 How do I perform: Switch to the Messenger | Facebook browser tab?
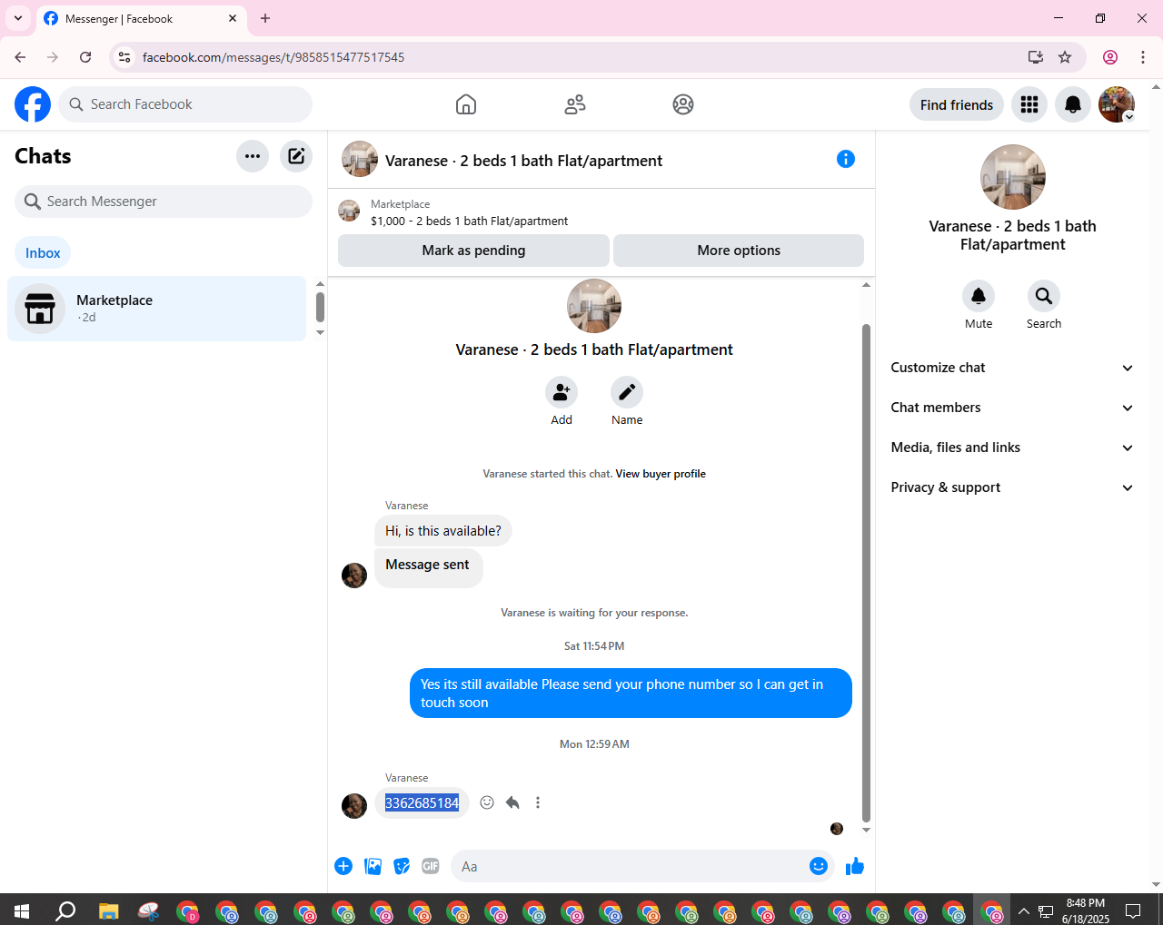point(141,18)
